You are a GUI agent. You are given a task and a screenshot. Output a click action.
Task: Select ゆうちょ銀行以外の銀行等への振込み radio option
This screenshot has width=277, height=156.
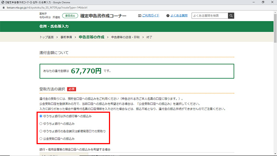coord(41,116)
